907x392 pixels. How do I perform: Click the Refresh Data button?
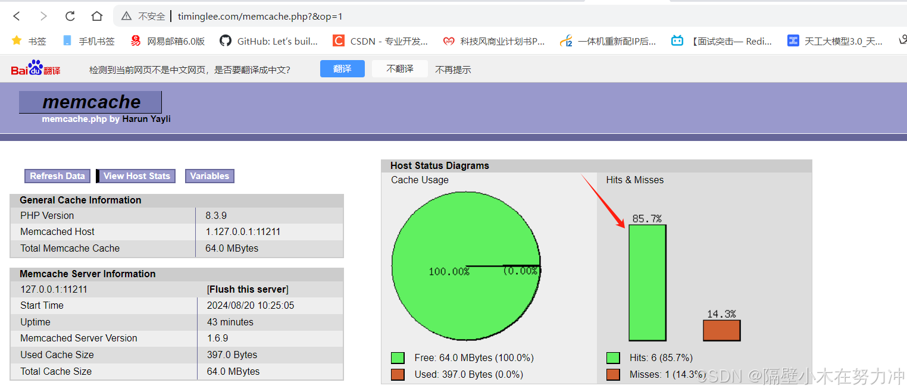point(57,176)
